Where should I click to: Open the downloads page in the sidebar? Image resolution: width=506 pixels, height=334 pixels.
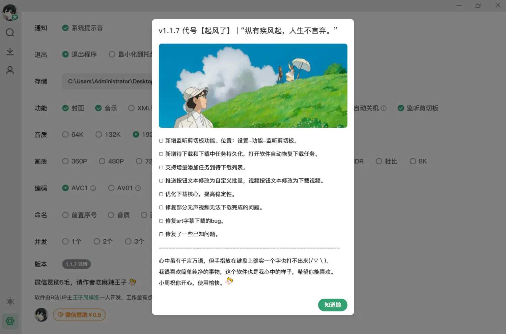click(x=10, y=52)
